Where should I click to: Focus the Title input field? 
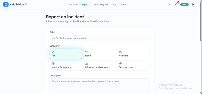(99, 38)
